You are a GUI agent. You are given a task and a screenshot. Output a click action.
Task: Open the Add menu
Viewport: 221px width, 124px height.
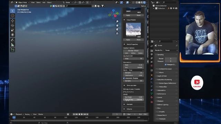(x=44, y=2)
